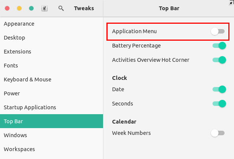
Task: Enable the Application Menu toggle
Action: [x=218, y=32]
